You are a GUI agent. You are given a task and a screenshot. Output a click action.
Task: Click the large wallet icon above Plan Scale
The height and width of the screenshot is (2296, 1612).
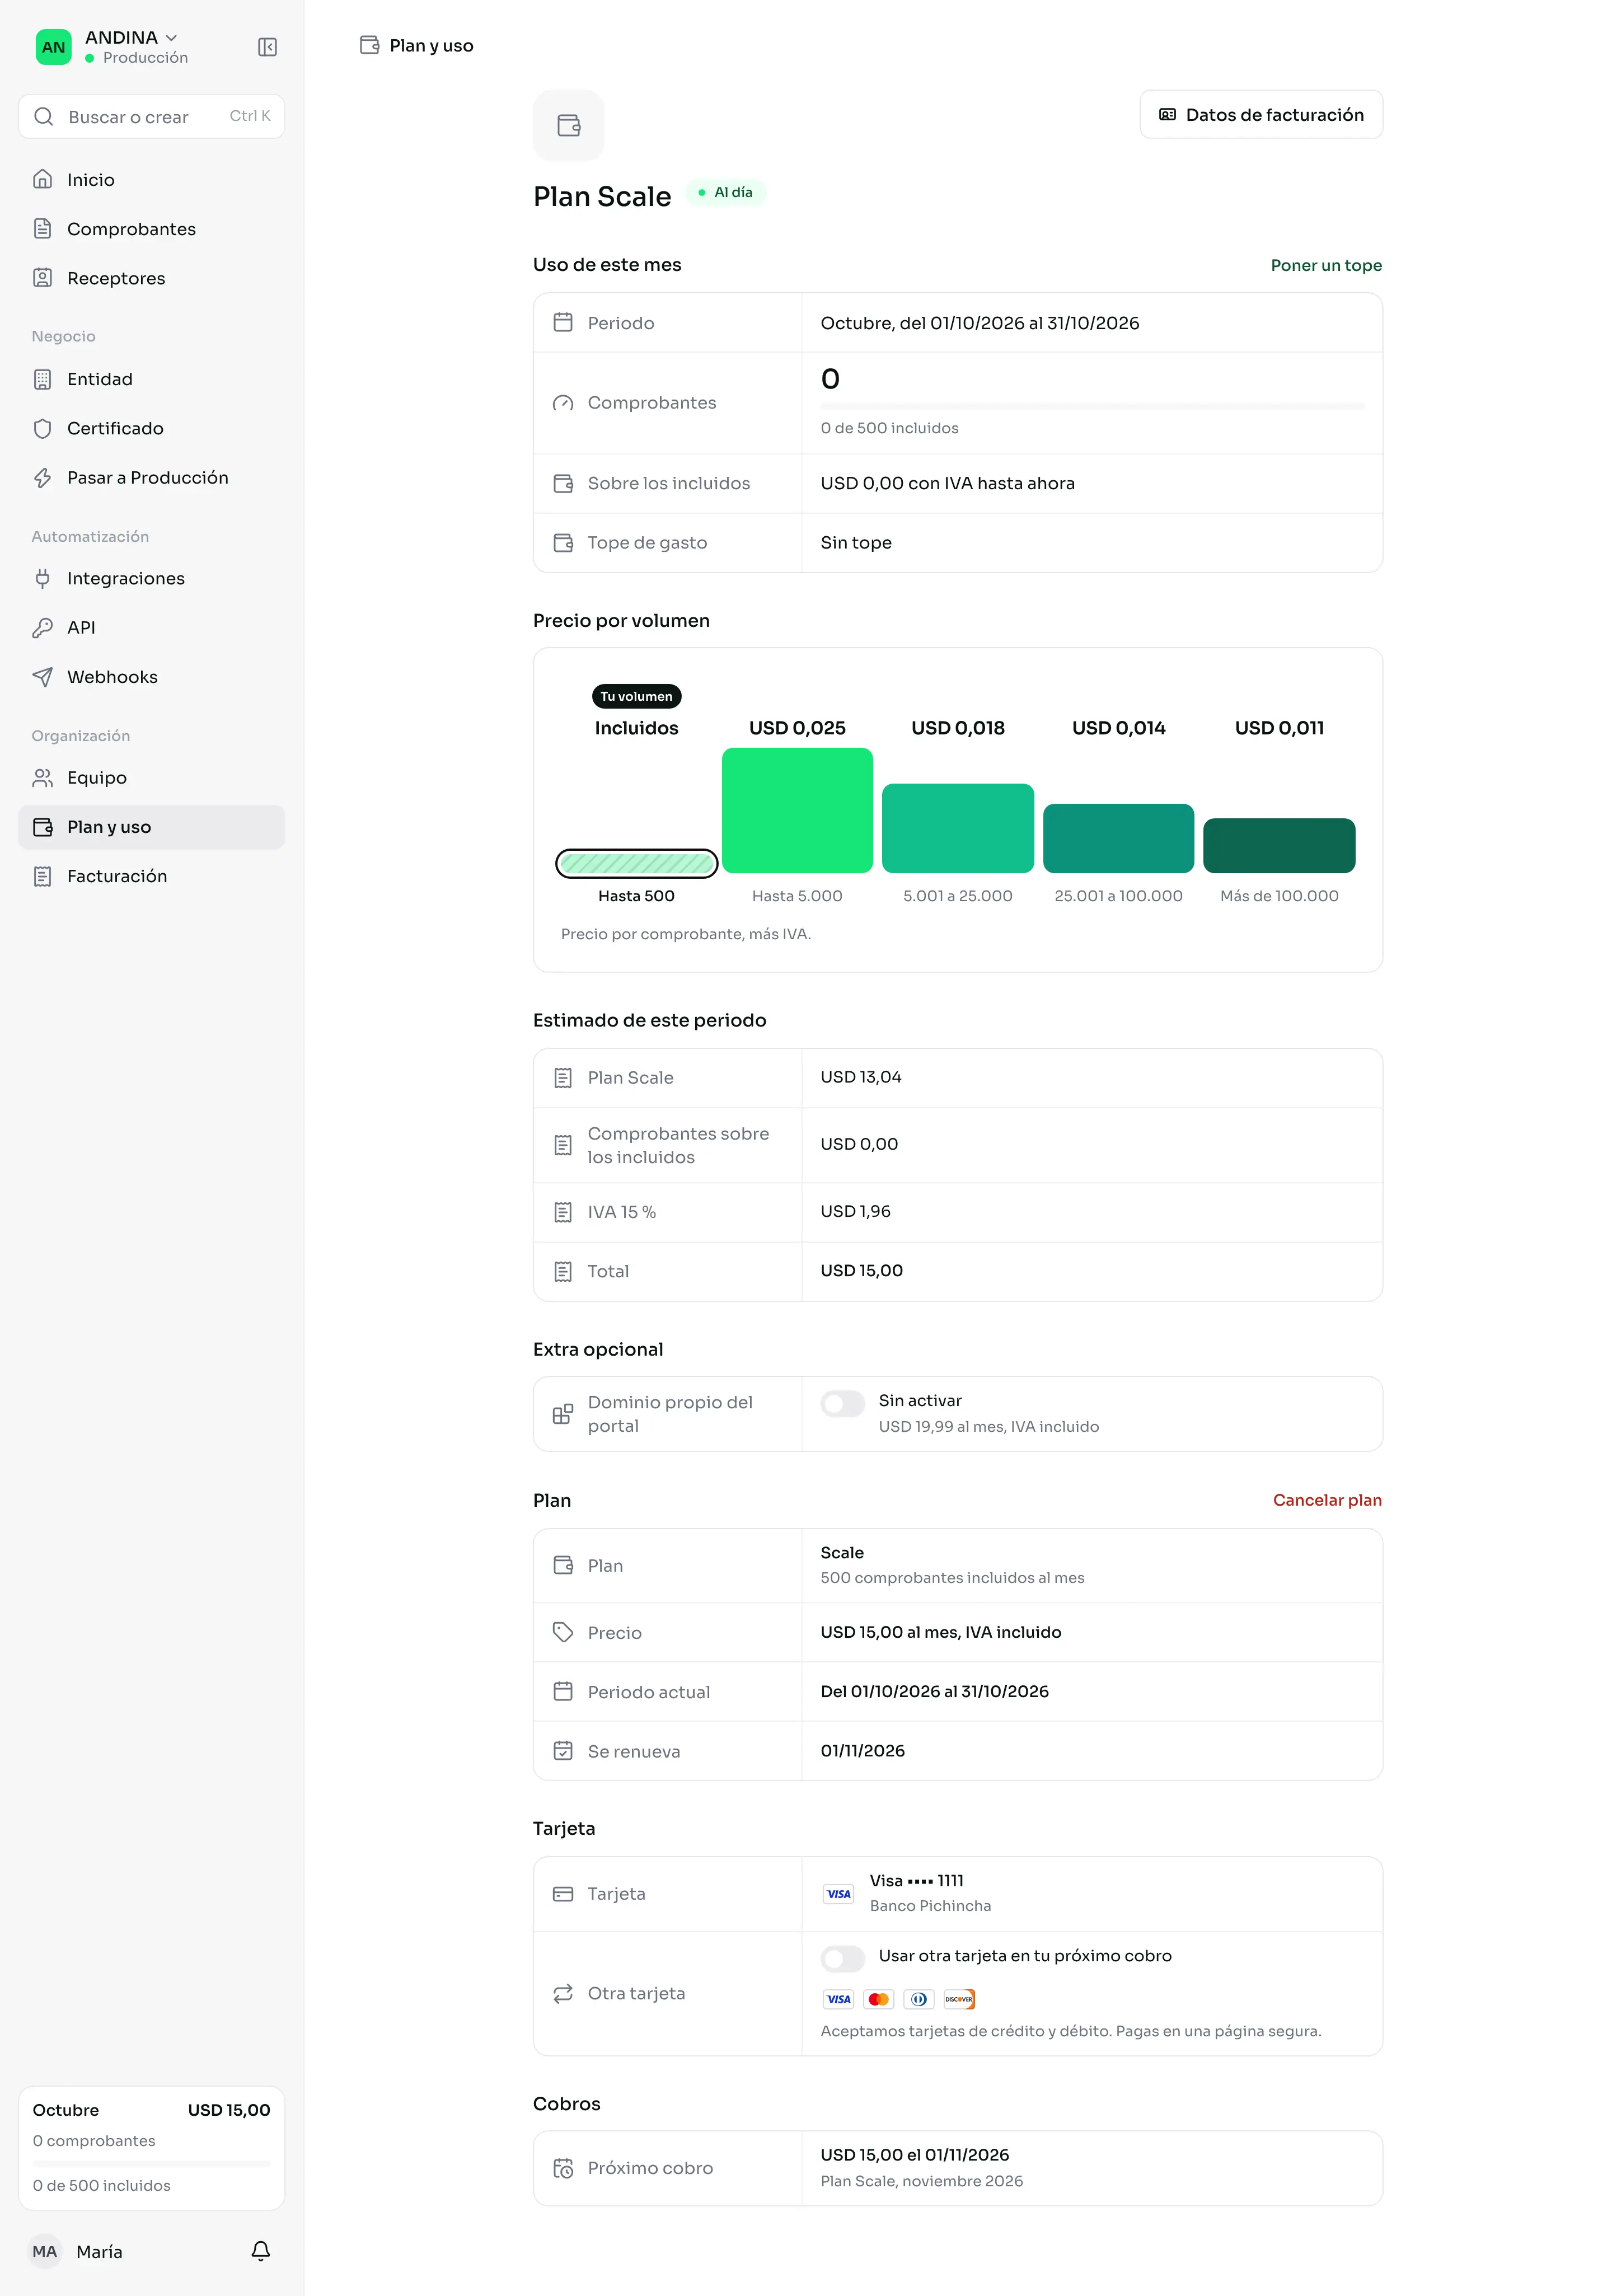pyautogui.click(x=569, y=125)
